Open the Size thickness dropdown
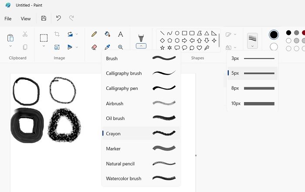Screen dimensions: 305x192 (x=252, y=41)
